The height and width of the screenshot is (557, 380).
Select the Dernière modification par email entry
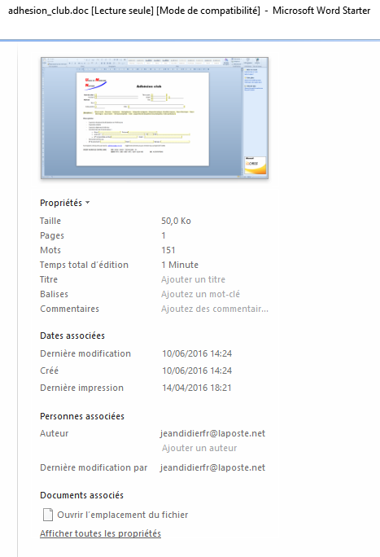point(212,467)
